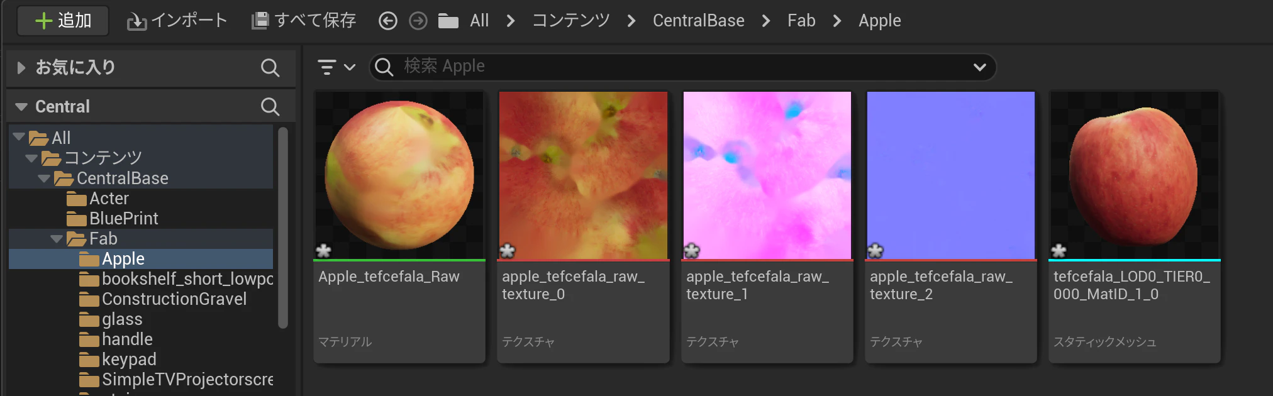Screen dimensions: 1273x396
Task: Click the apple_tefcefala_raw_texture_2 name label
Action: click(x=941, y=285)
